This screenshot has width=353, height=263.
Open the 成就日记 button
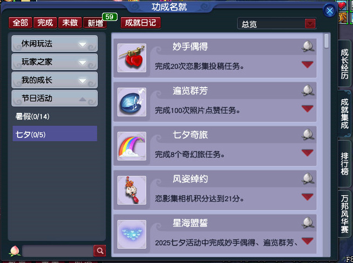[141, 23]
